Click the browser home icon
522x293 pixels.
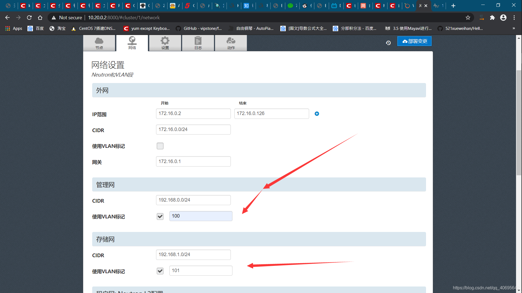[x=40, y=18]
